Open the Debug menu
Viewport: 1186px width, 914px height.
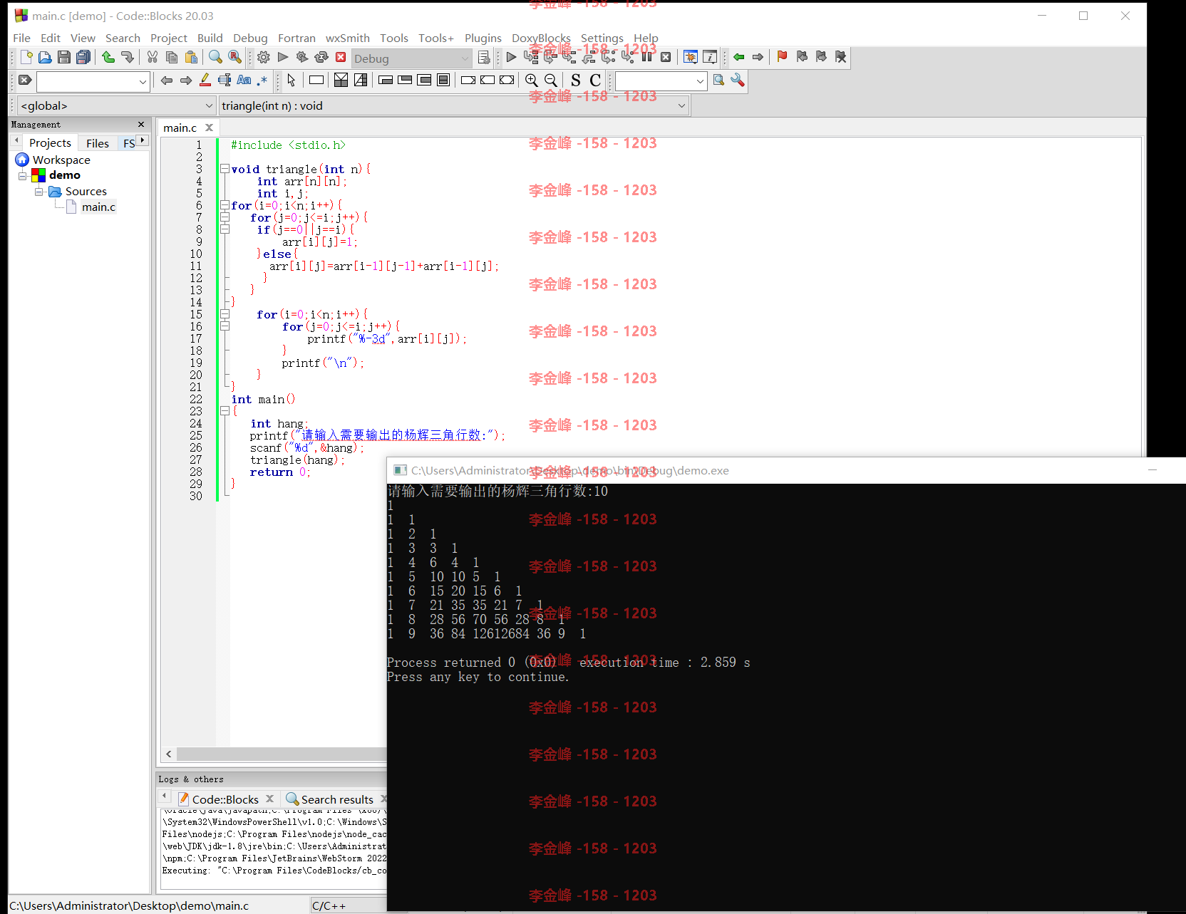250,38
